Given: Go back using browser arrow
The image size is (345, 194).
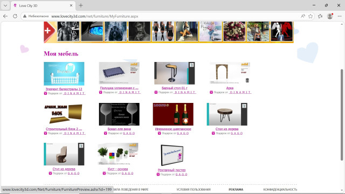Looking at the screenshot, I should tap(5, 16).
